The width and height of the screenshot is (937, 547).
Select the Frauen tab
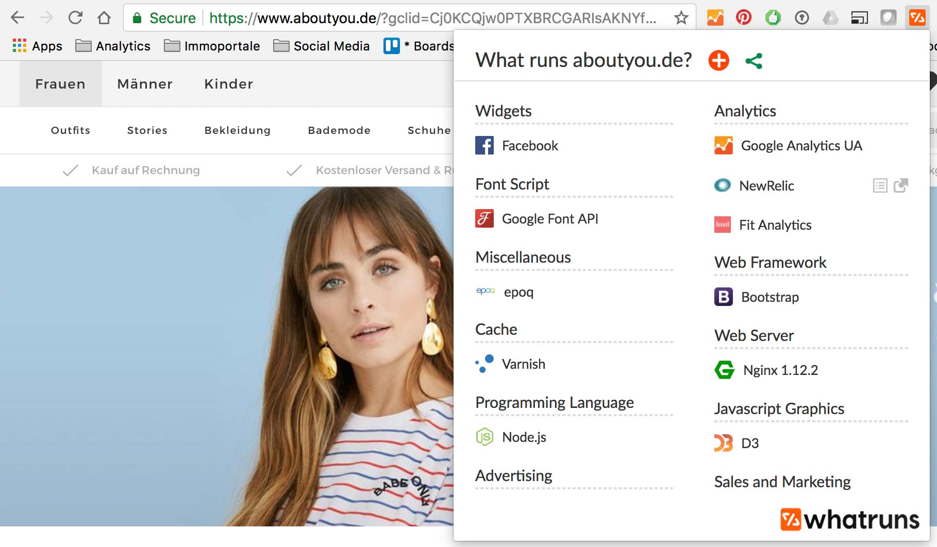[60, 84]
